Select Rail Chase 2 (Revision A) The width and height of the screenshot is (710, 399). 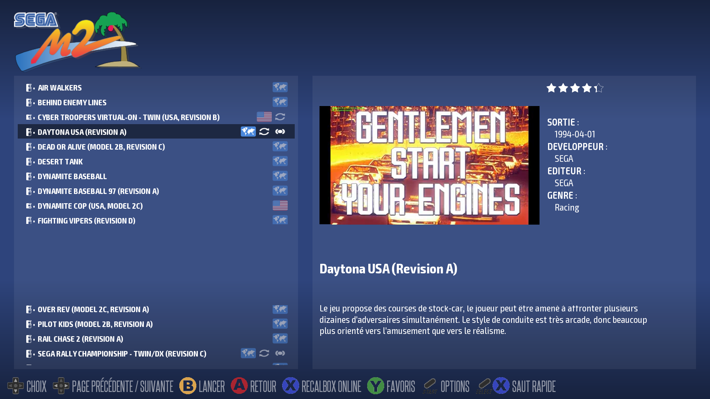[x=156, y=339]
